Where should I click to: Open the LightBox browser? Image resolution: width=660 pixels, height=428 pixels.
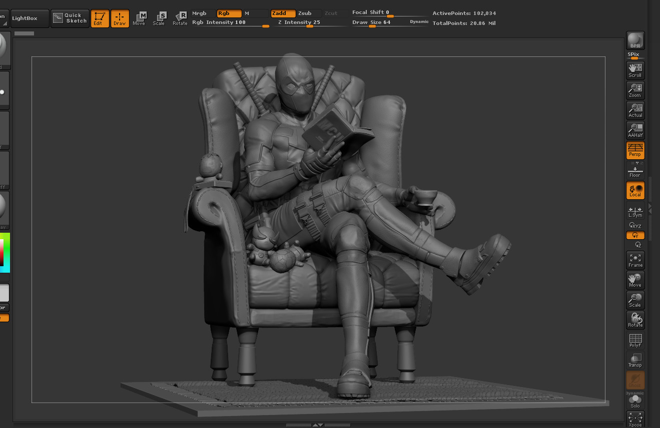pyautogui.click(x=29, y=18)
